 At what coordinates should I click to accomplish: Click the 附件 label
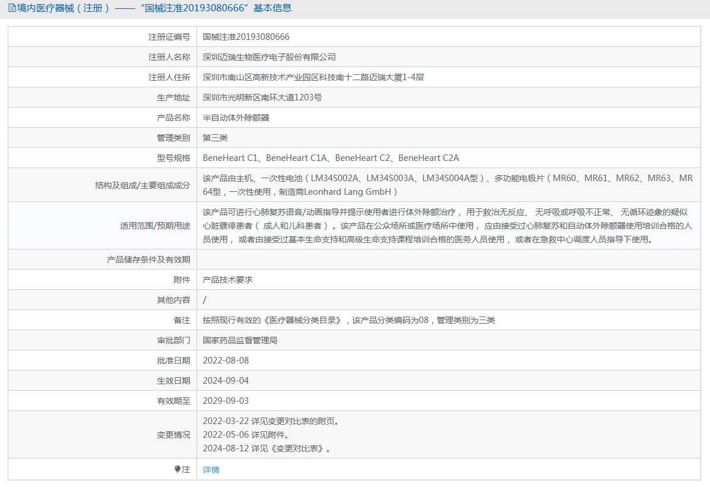[182, 280]
